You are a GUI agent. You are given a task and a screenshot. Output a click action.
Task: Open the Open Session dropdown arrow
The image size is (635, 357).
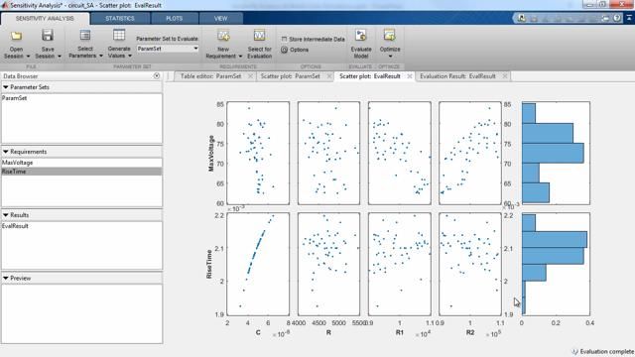point(28,57)
